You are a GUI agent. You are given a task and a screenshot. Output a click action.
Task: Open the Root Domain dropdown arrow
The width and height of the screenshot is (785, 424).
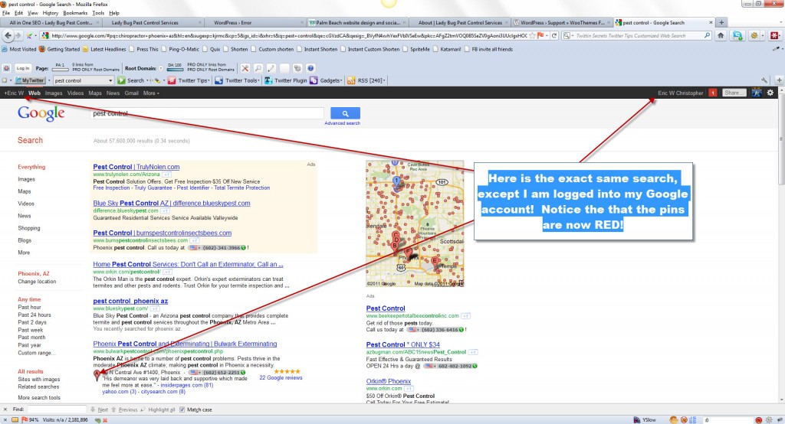(161, 68)
